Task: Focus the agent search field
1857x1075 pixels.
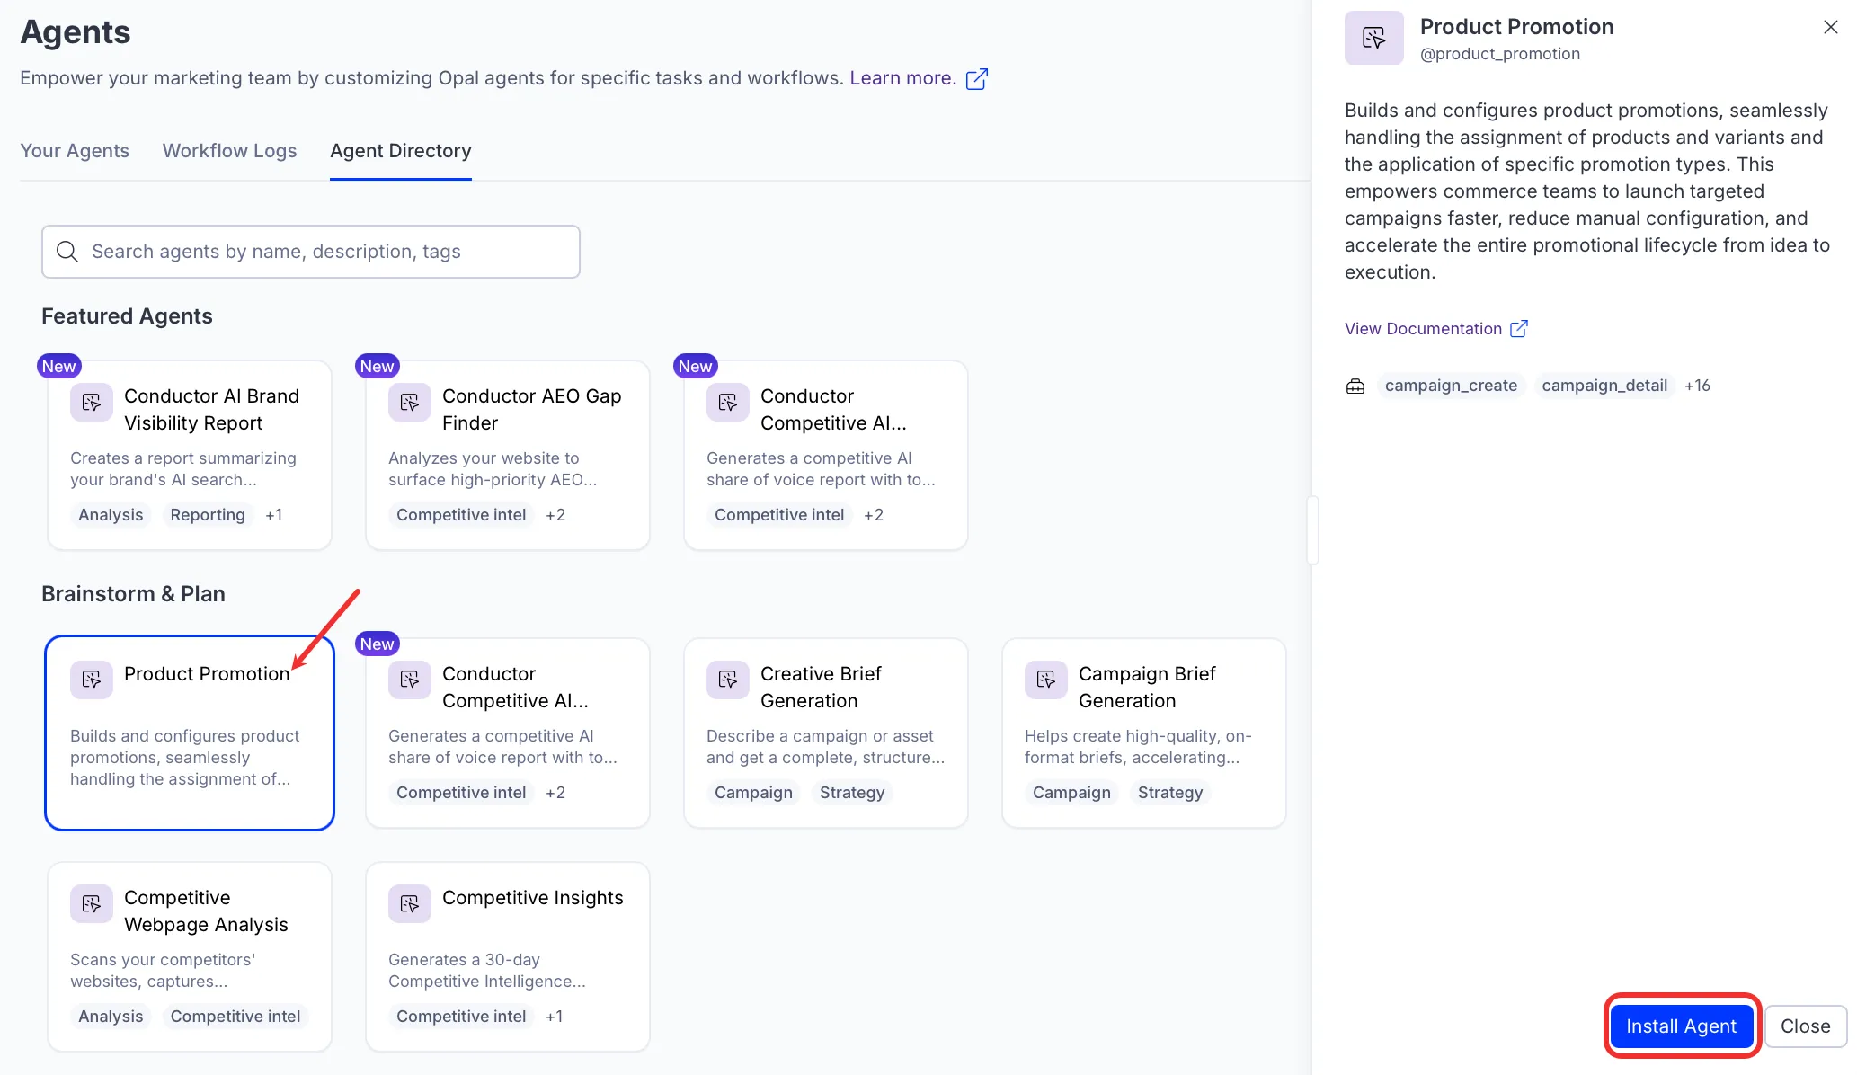Action: [x=311, y=252]
